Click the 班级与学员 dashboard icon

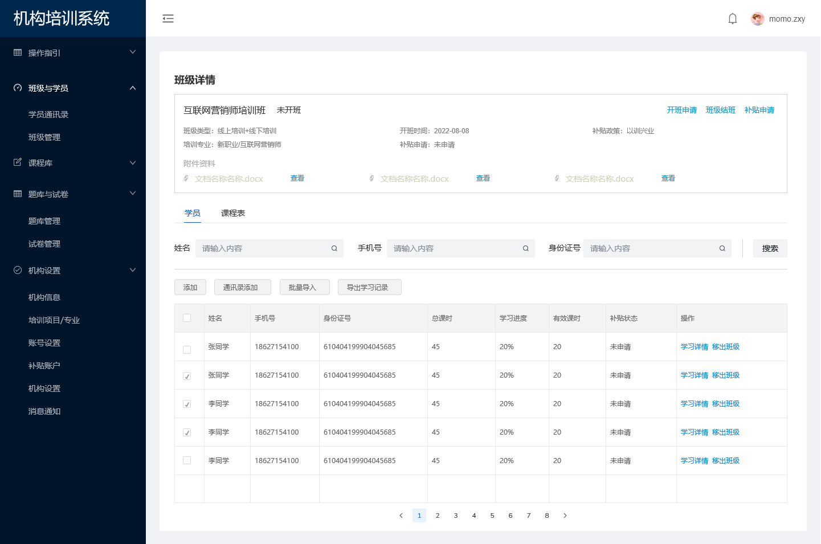(x=18, y=88)
